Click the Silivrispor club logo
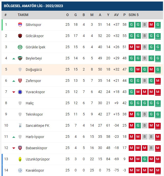Viewport: 164px width, 176px height. (x=20, y=25)
